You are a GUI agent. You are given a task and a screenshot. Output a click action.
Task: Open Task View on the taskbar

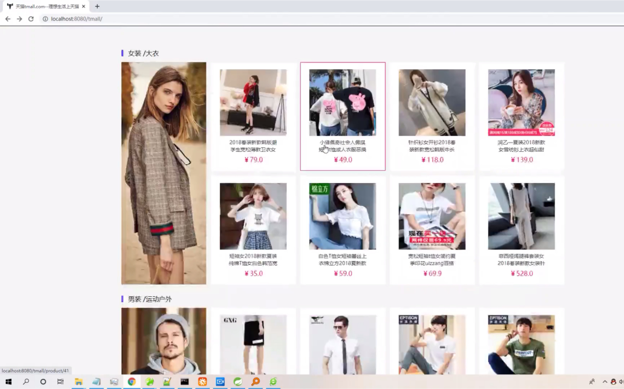click(x=60, y=382)
